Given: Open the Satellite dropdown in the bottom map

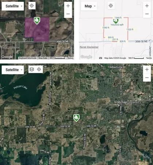Looking at the screenshot, I should 13,70.
